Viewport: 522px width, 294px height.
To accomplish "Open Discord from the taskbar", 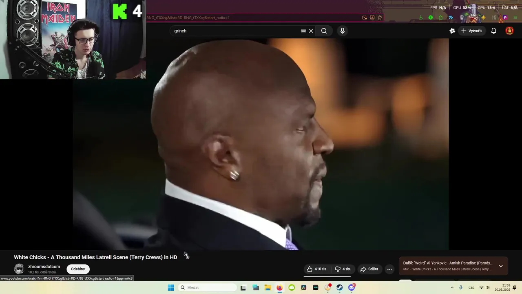I will (352, 287).
